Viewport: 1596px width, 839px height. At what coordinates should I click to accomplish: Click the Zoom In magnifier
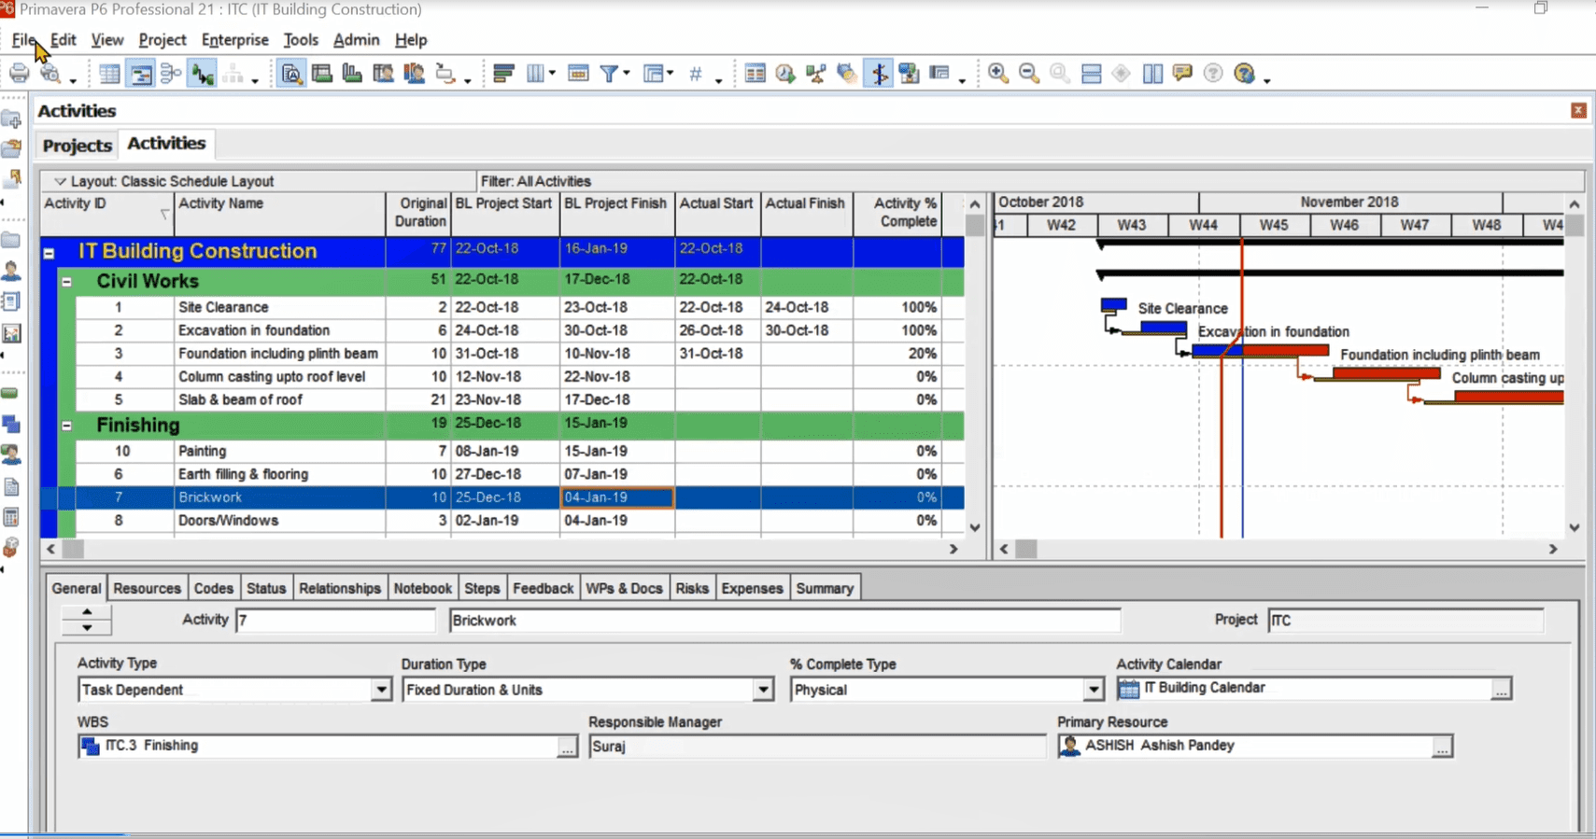pyautogui.click(x=998, y=74)
